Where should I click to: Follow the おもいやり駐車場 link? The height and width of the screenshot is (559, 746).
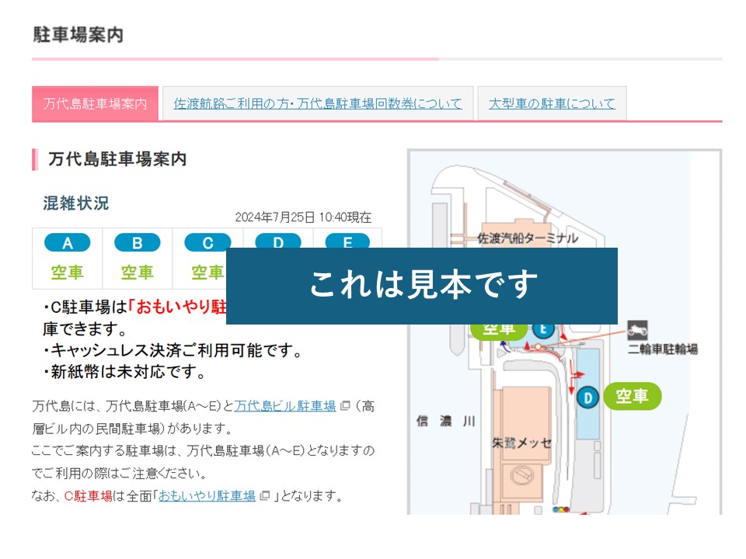(x=207, y=496)
